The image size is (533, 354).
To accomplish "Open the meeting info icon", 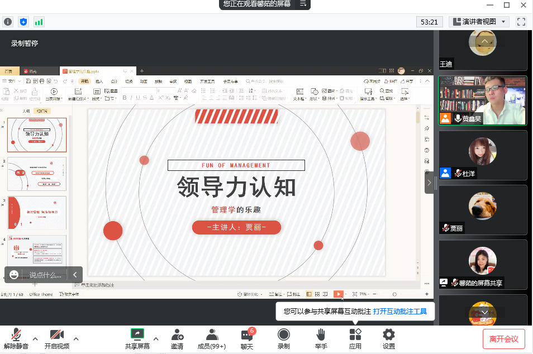I will [8, 22].
